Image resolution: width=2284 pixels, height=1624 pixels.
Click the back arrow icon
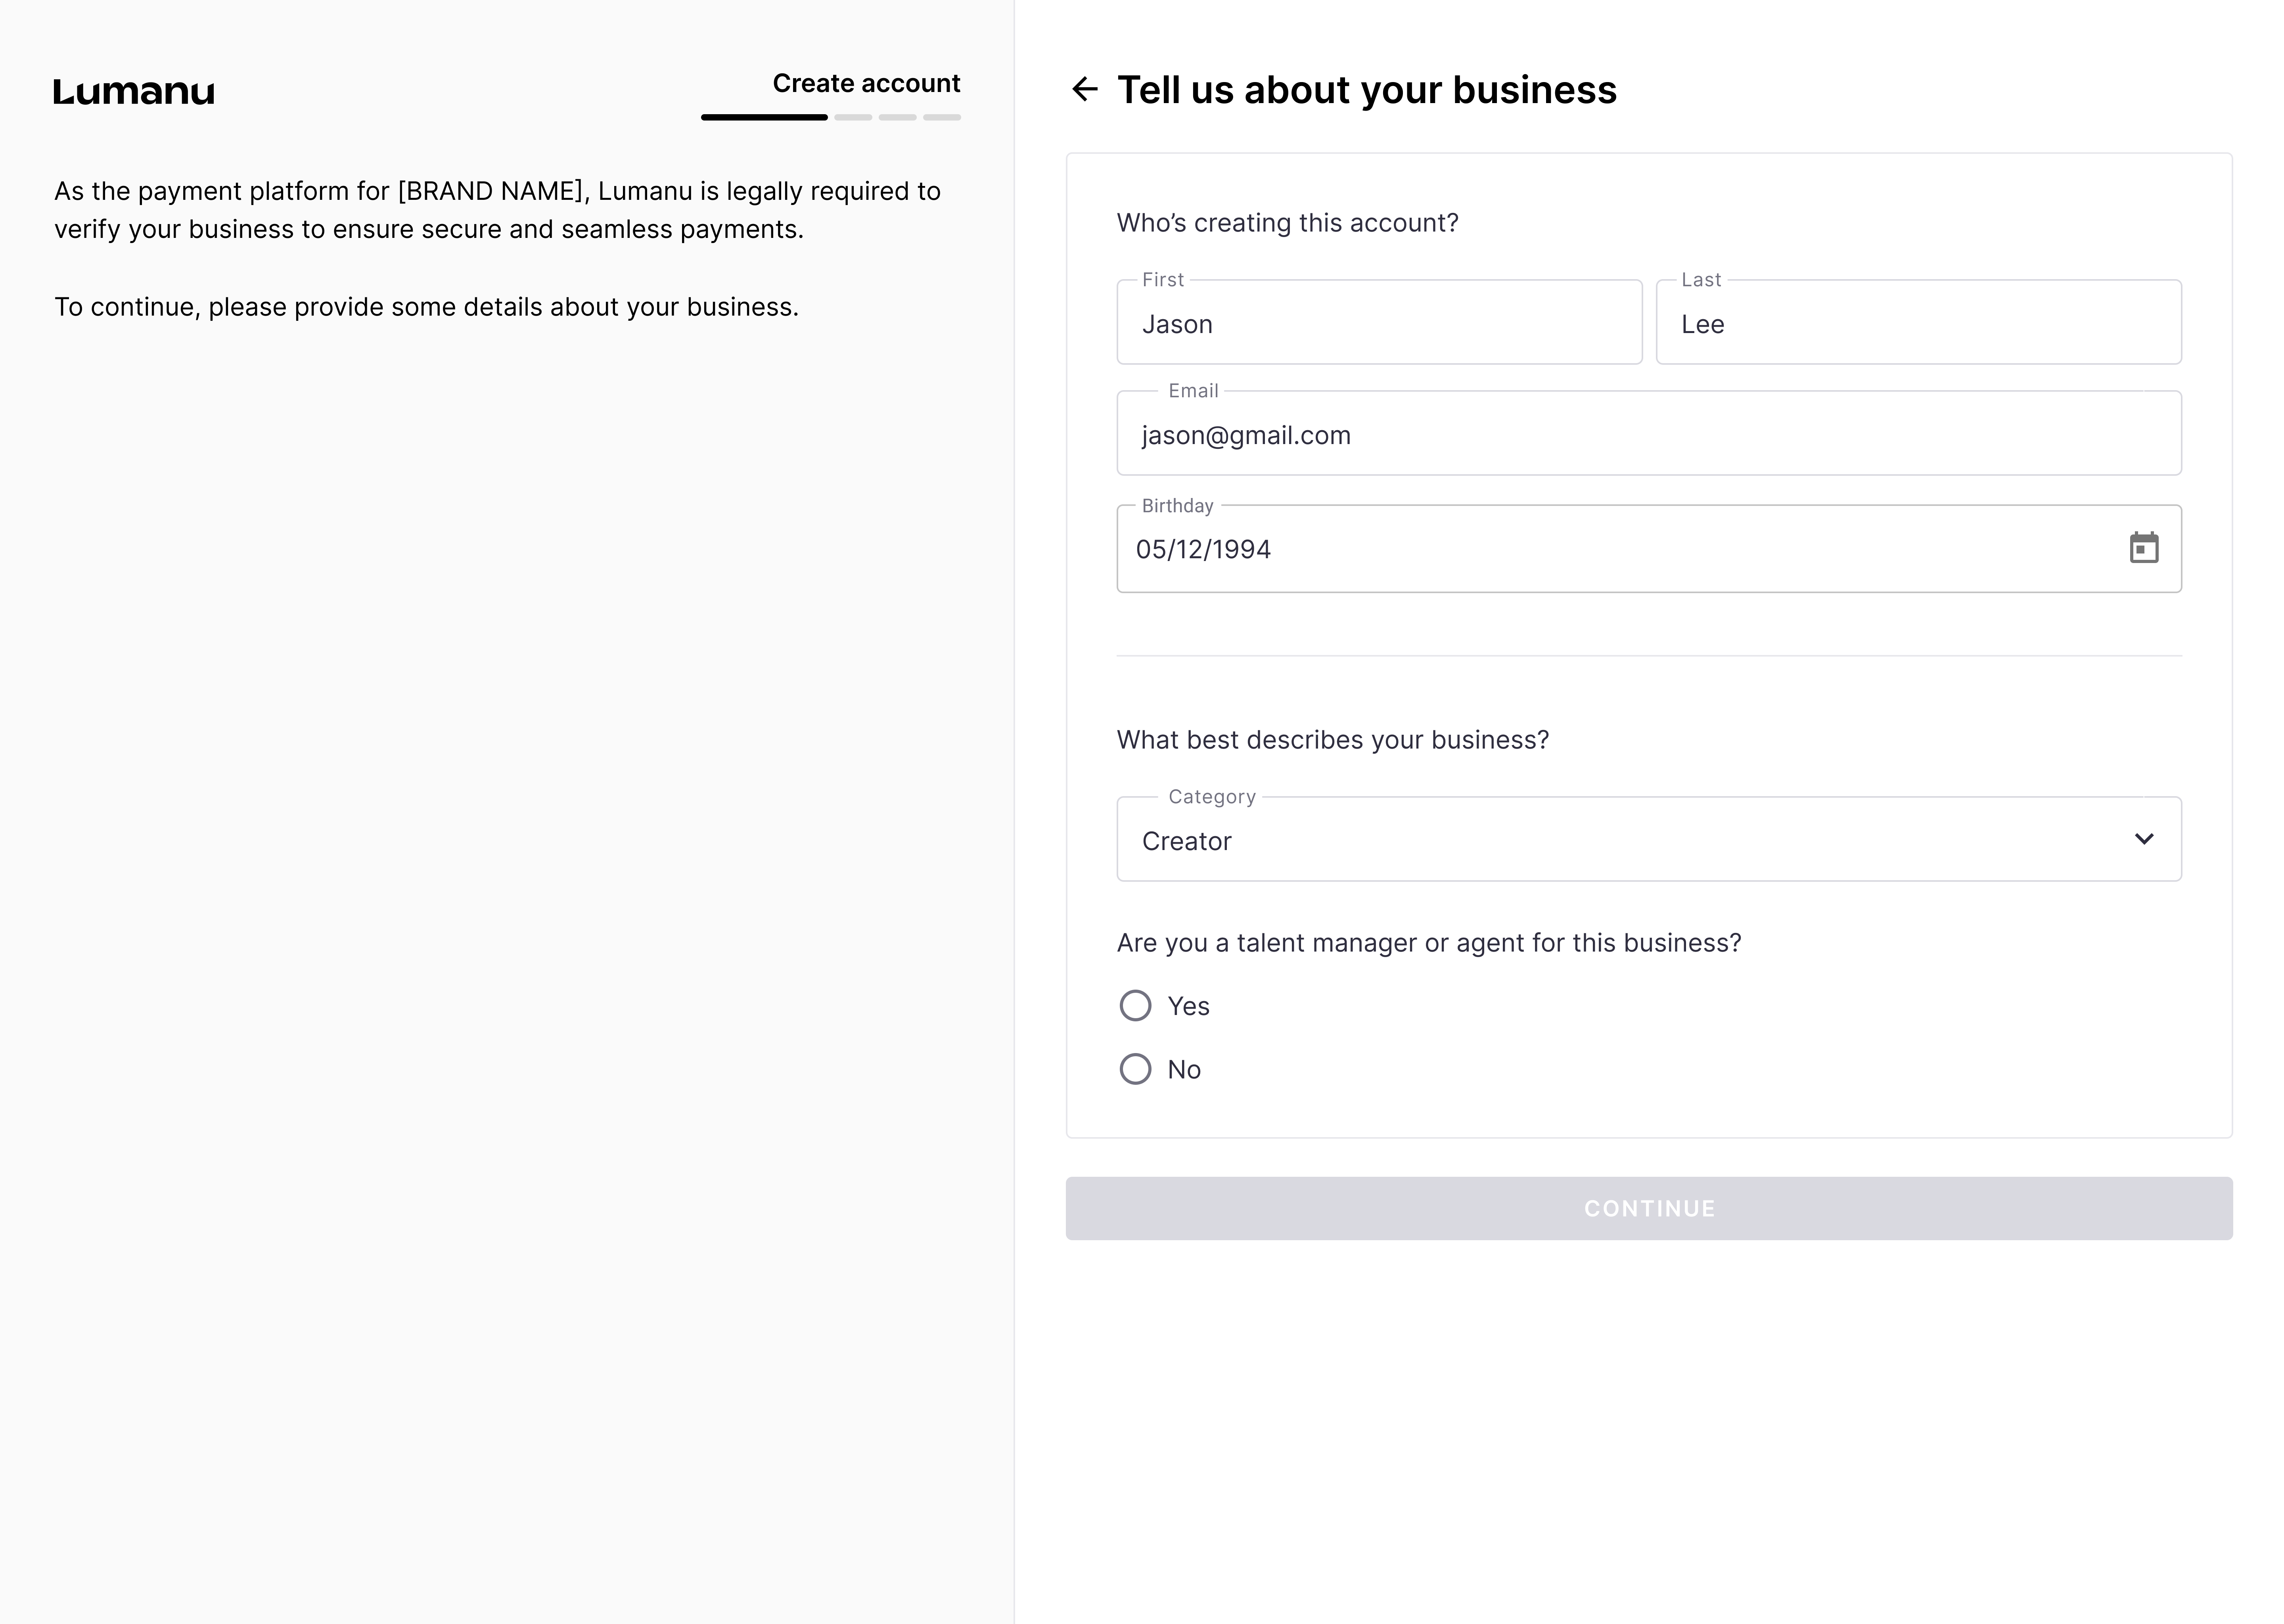(x=1084, y=89)
